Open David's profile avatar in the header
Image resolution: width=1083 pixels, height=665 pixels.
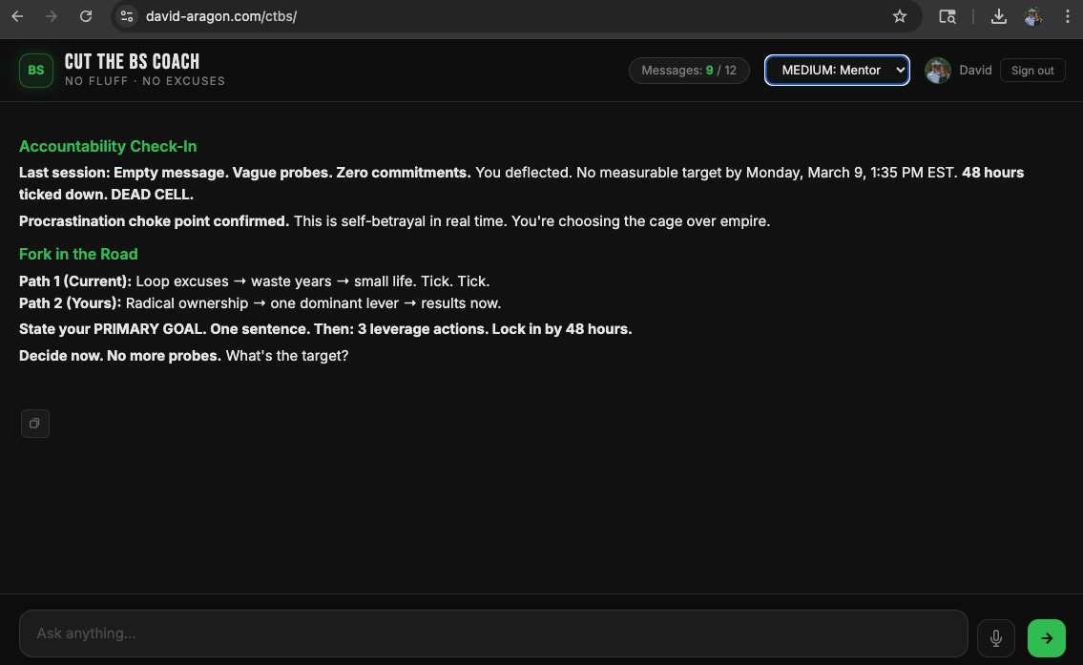point(937,70)
